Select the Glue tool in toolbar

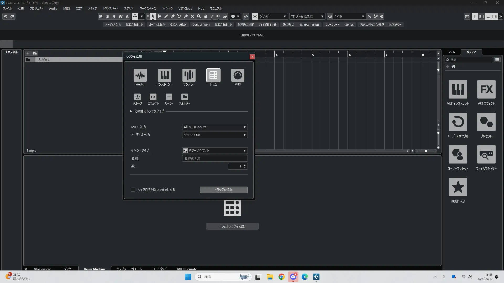(x=186, y=17)
